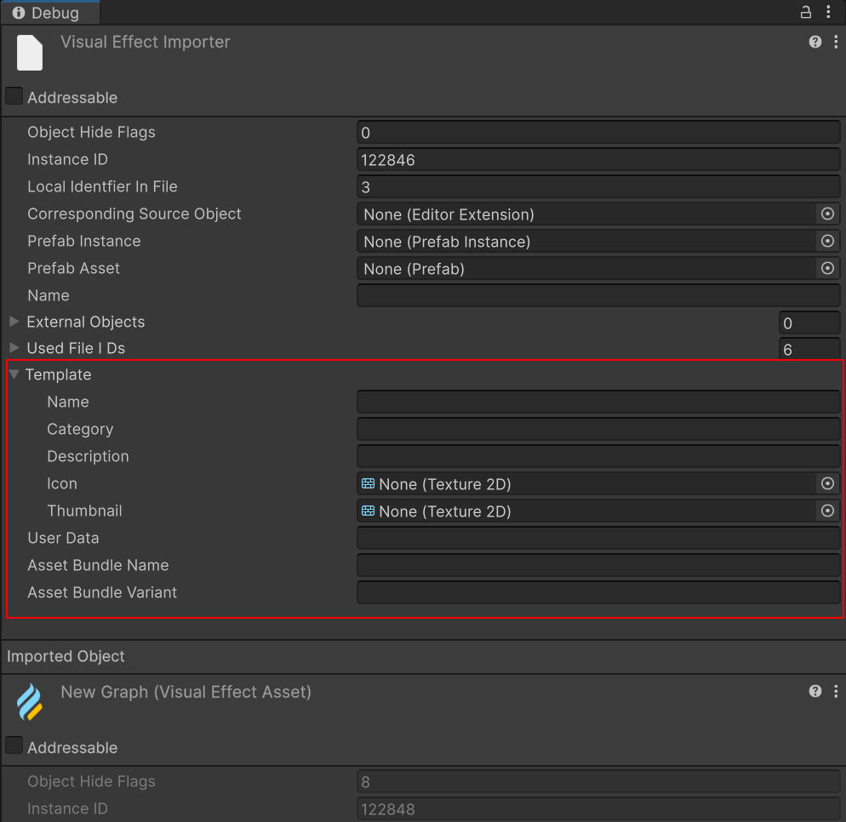
Task: Open New Graph asset options menu
Action: (x=836, y=691)
